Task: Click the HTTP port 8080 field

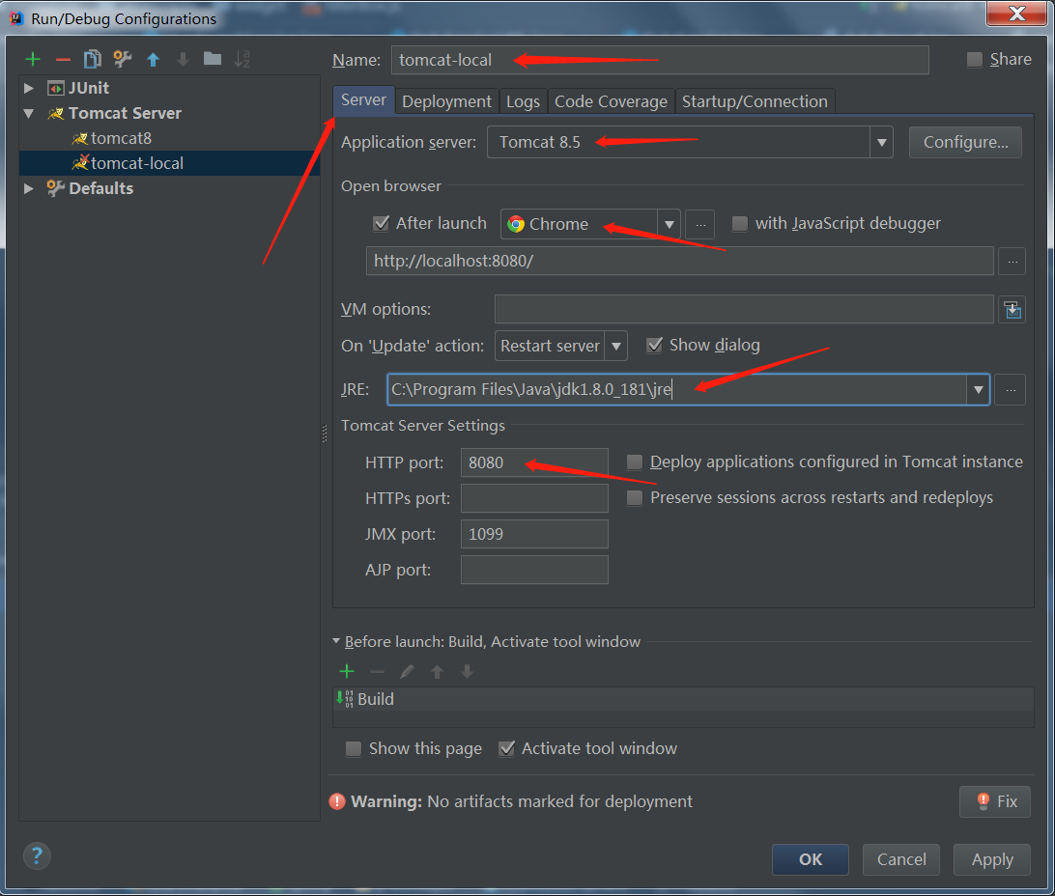Action: [534, 462]
